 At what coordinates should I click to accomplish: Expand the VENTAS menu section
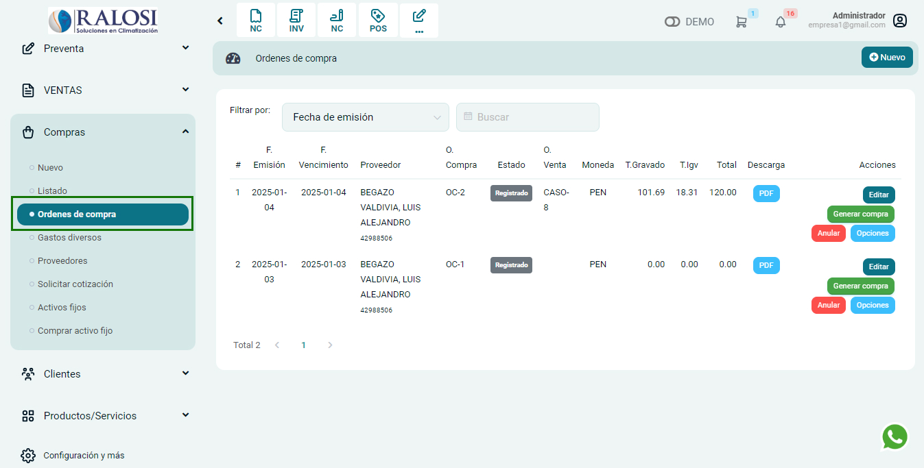(103, 90)
